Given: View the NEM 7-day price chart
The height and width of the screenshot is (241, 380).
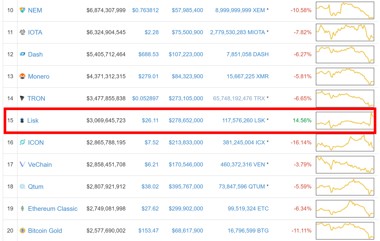Looking at the screenshot, I should point(345,10).
